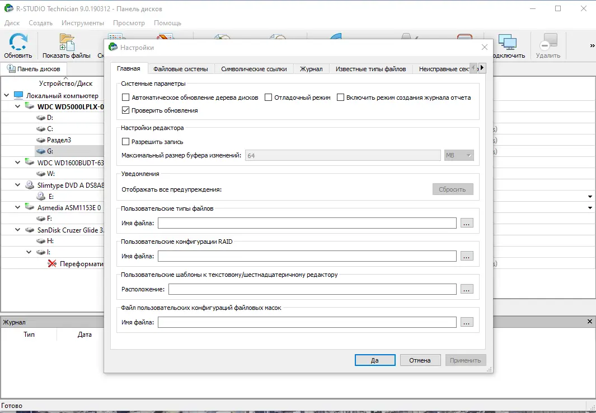Image resolution: width=596 pixels, height=413 pixels.
Task: Open the MB units dropdown
Action: click(x=459, y=155)
